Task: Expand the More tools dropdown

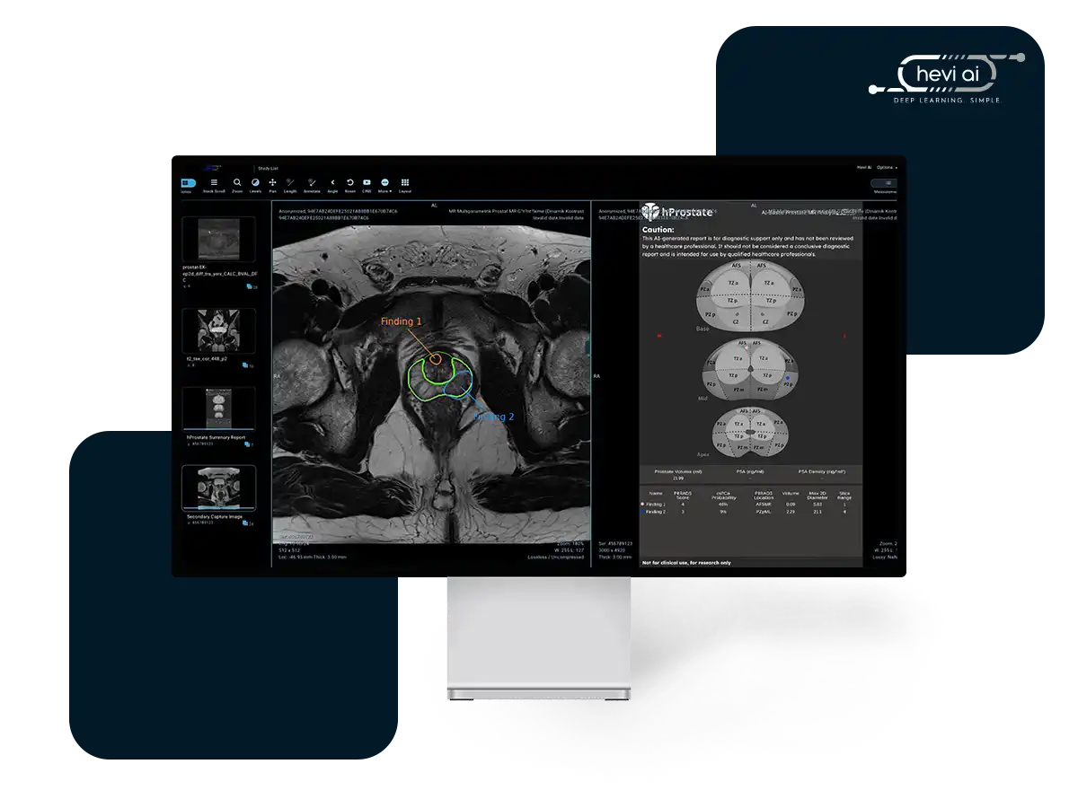Action: coord(384,184)
